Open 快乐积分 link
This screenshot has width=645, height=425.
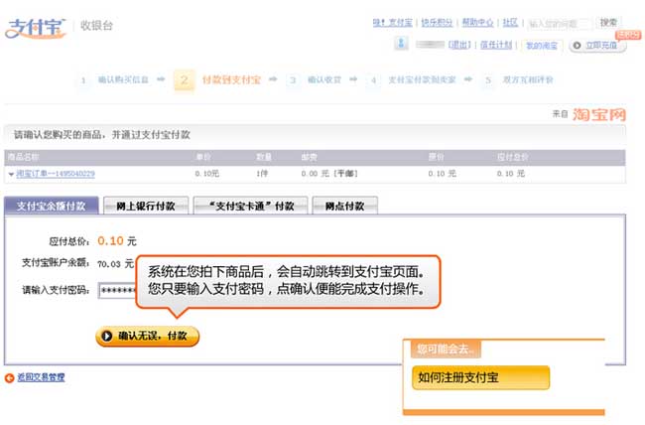[437, 22]
